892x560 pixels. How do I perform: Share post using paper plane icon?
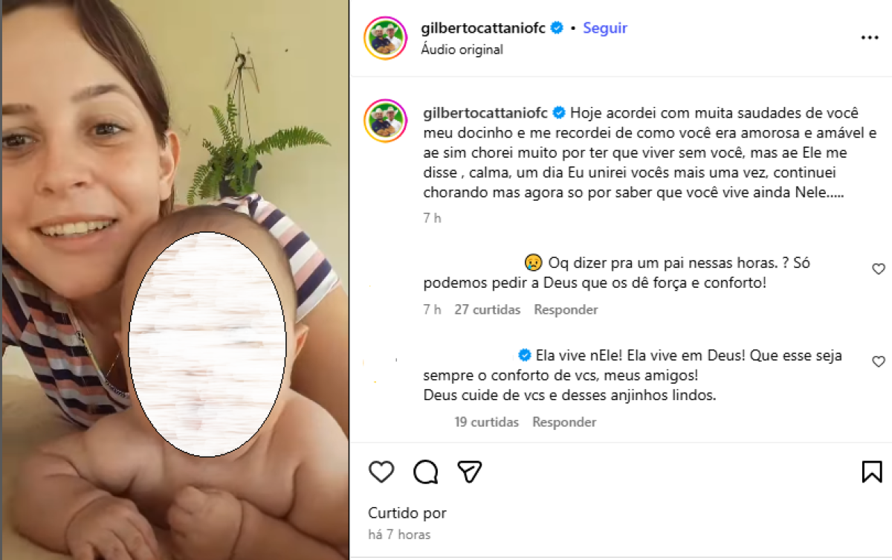coord(470,472)
